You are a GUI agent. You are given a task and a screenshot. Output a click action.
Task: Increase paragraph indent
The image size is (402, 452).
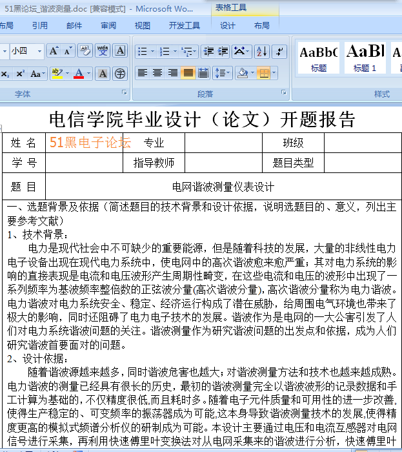pyautogui.click(x=223, y=52)
